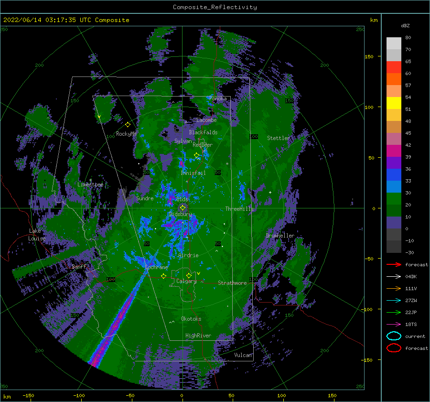Screen dimensions: 430x402
Task: Click the white plus marker east of ThreeHills
Action: pos(270,192)
